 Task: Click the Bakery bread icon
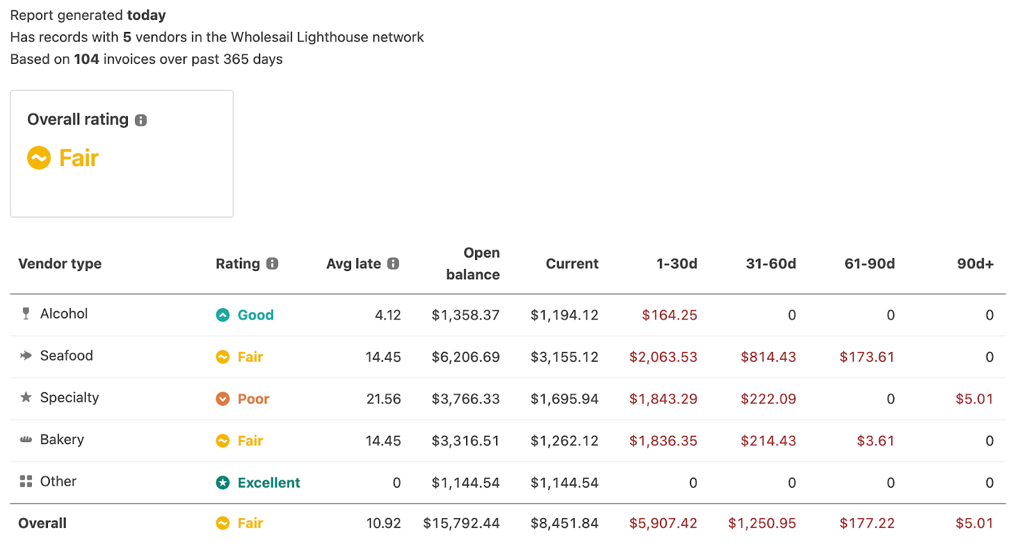pyautogui.click(x=26, y=440)
